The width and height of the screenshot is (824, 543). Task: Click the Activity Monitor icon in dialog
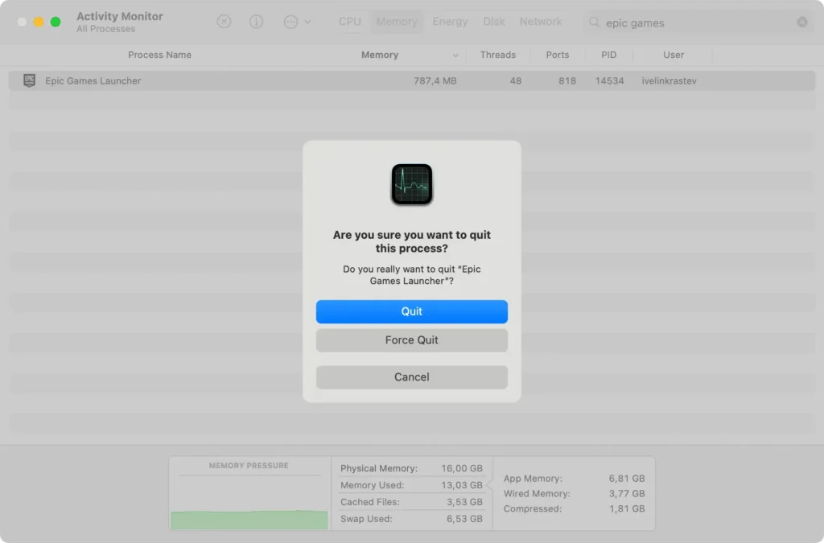pos(411,184)
